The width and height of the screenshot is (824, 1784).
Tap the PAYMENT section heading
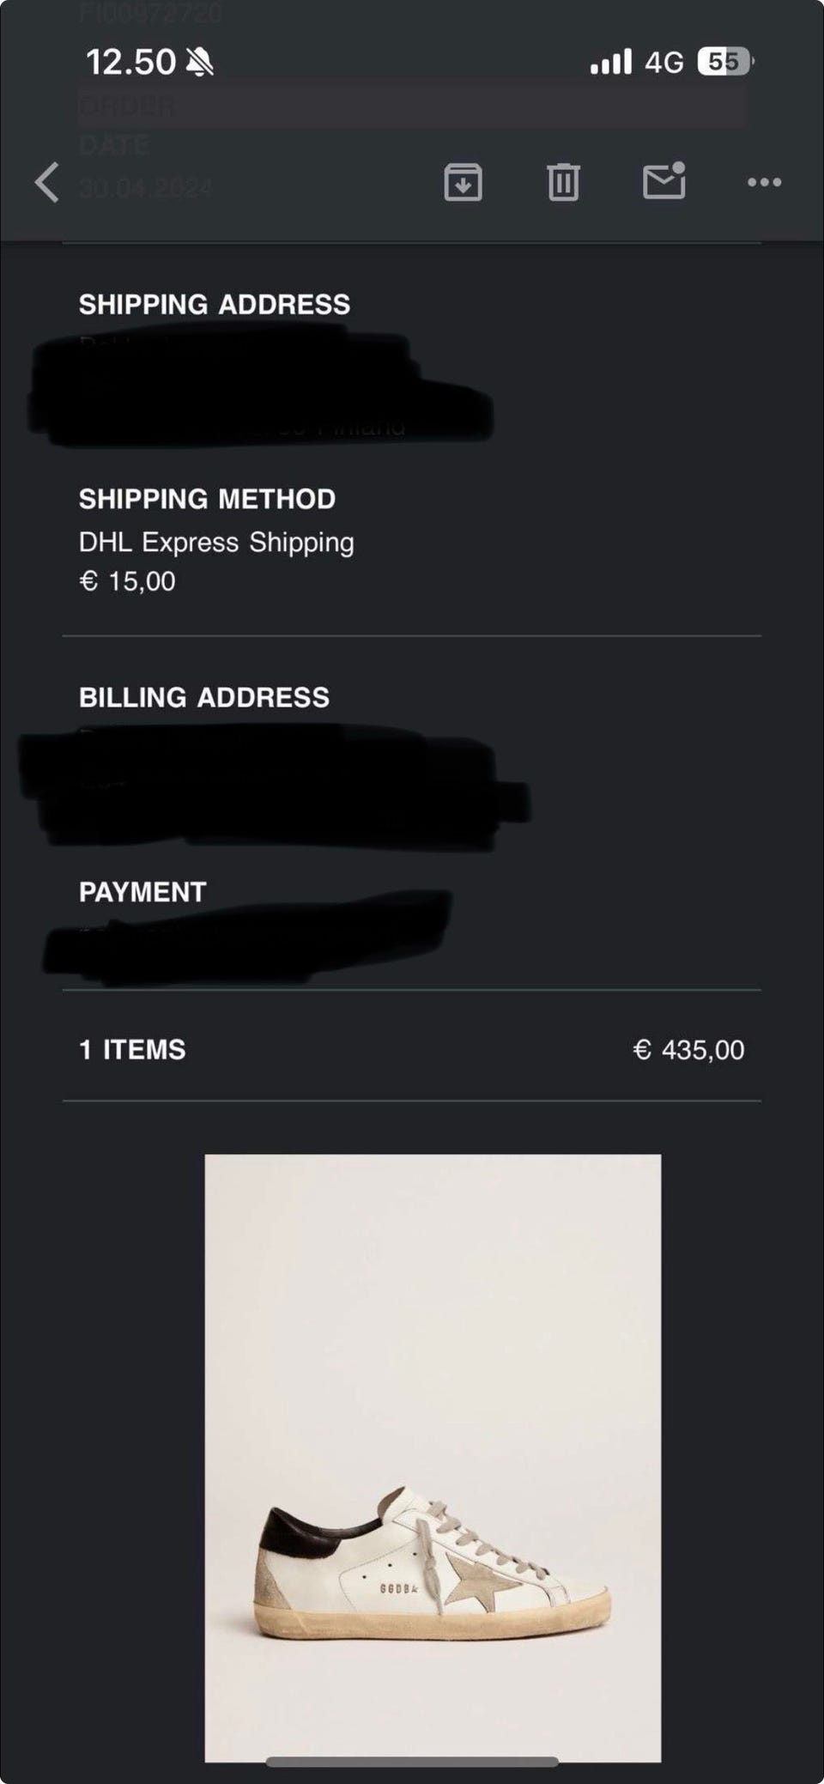click(142, 892)
